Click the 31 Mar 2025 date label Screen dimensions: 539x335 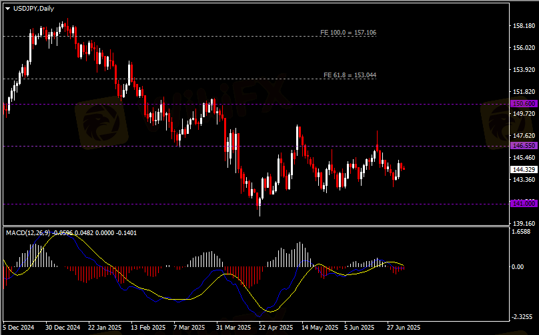point(233,328)
